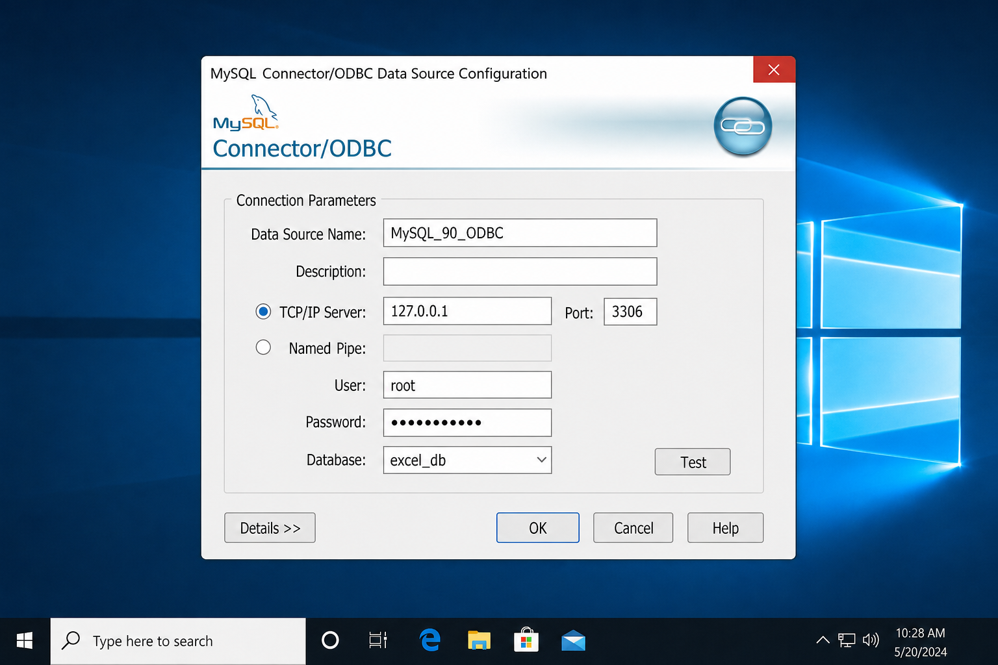Open File Explorer from taskbar

[479, 641]
